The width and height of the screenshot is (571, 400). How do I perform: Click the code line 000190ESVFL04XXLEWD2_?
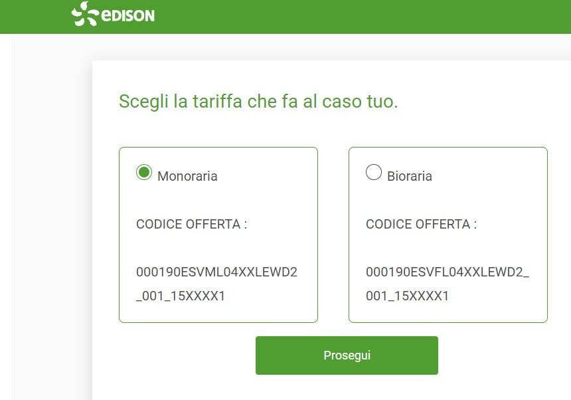tap(448, 272)
